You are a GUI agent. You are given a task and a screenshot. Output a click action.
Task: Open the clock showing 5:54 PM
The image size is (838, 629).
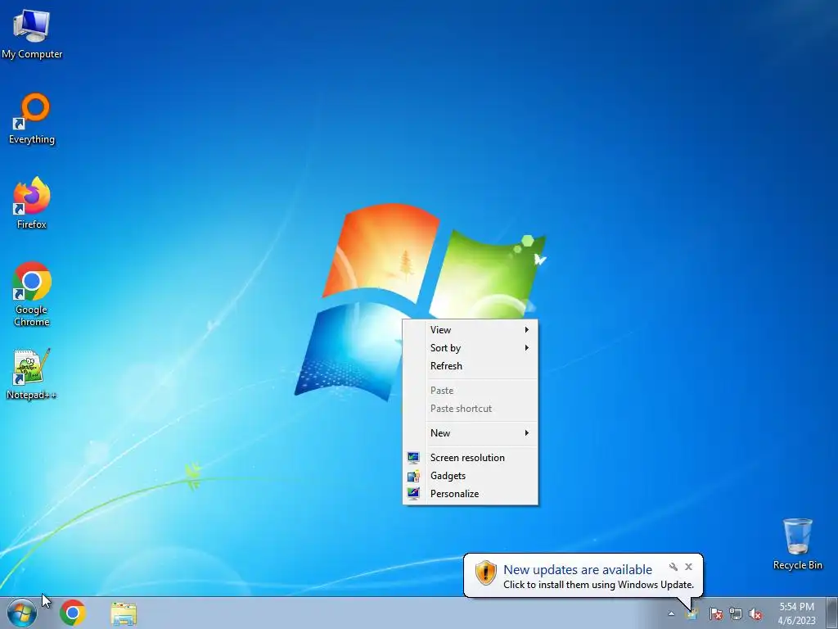[x=796, y=613]
